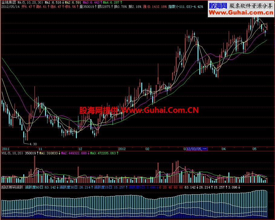Click the 4.30 lowest price label
Screen dimensions: 275x220
click(x=33, y=144)
